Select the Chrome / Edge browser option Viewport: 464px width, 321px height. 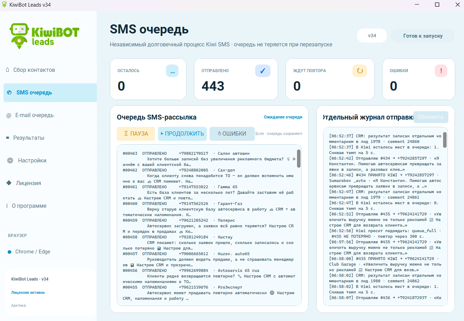tap(33, 252)
